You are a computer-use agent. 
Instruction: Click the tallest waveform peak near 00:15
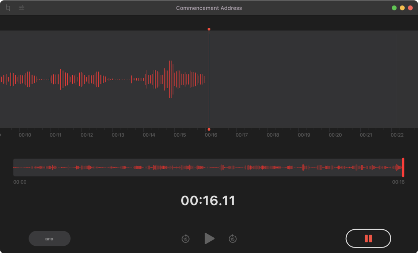coord(171,79)
